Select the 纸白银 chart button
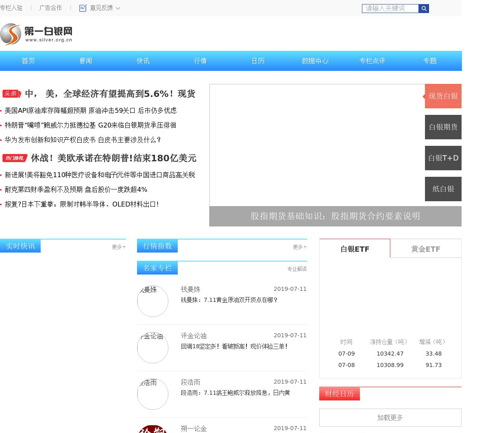488x433 pixels. 443,189
